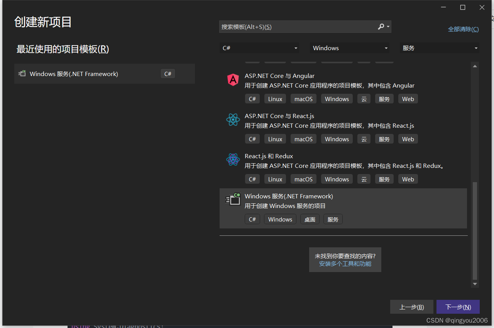Click the Linux tag under ASP.NET Core 与 Angular
Viewport: 494px width, 328px height.
[275, 99]
